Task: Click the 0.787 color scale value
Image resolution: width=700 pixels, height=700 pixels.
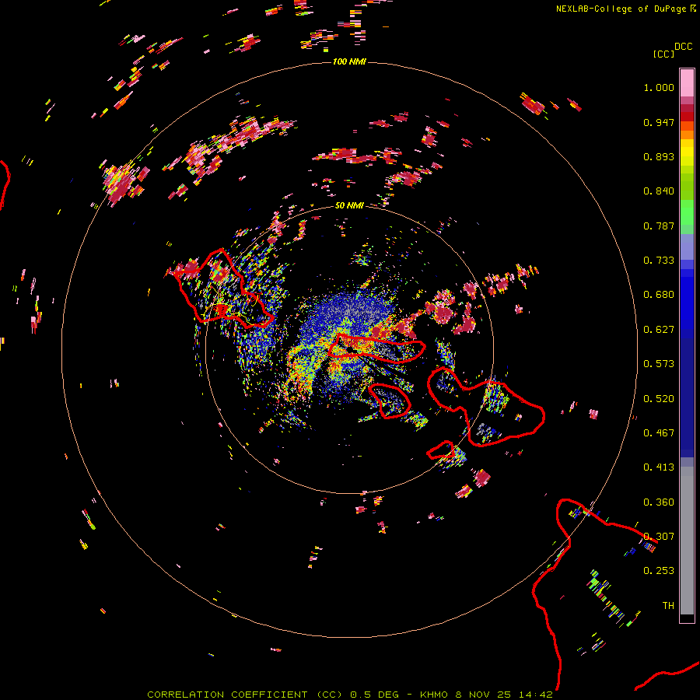Action: point(659,226)
